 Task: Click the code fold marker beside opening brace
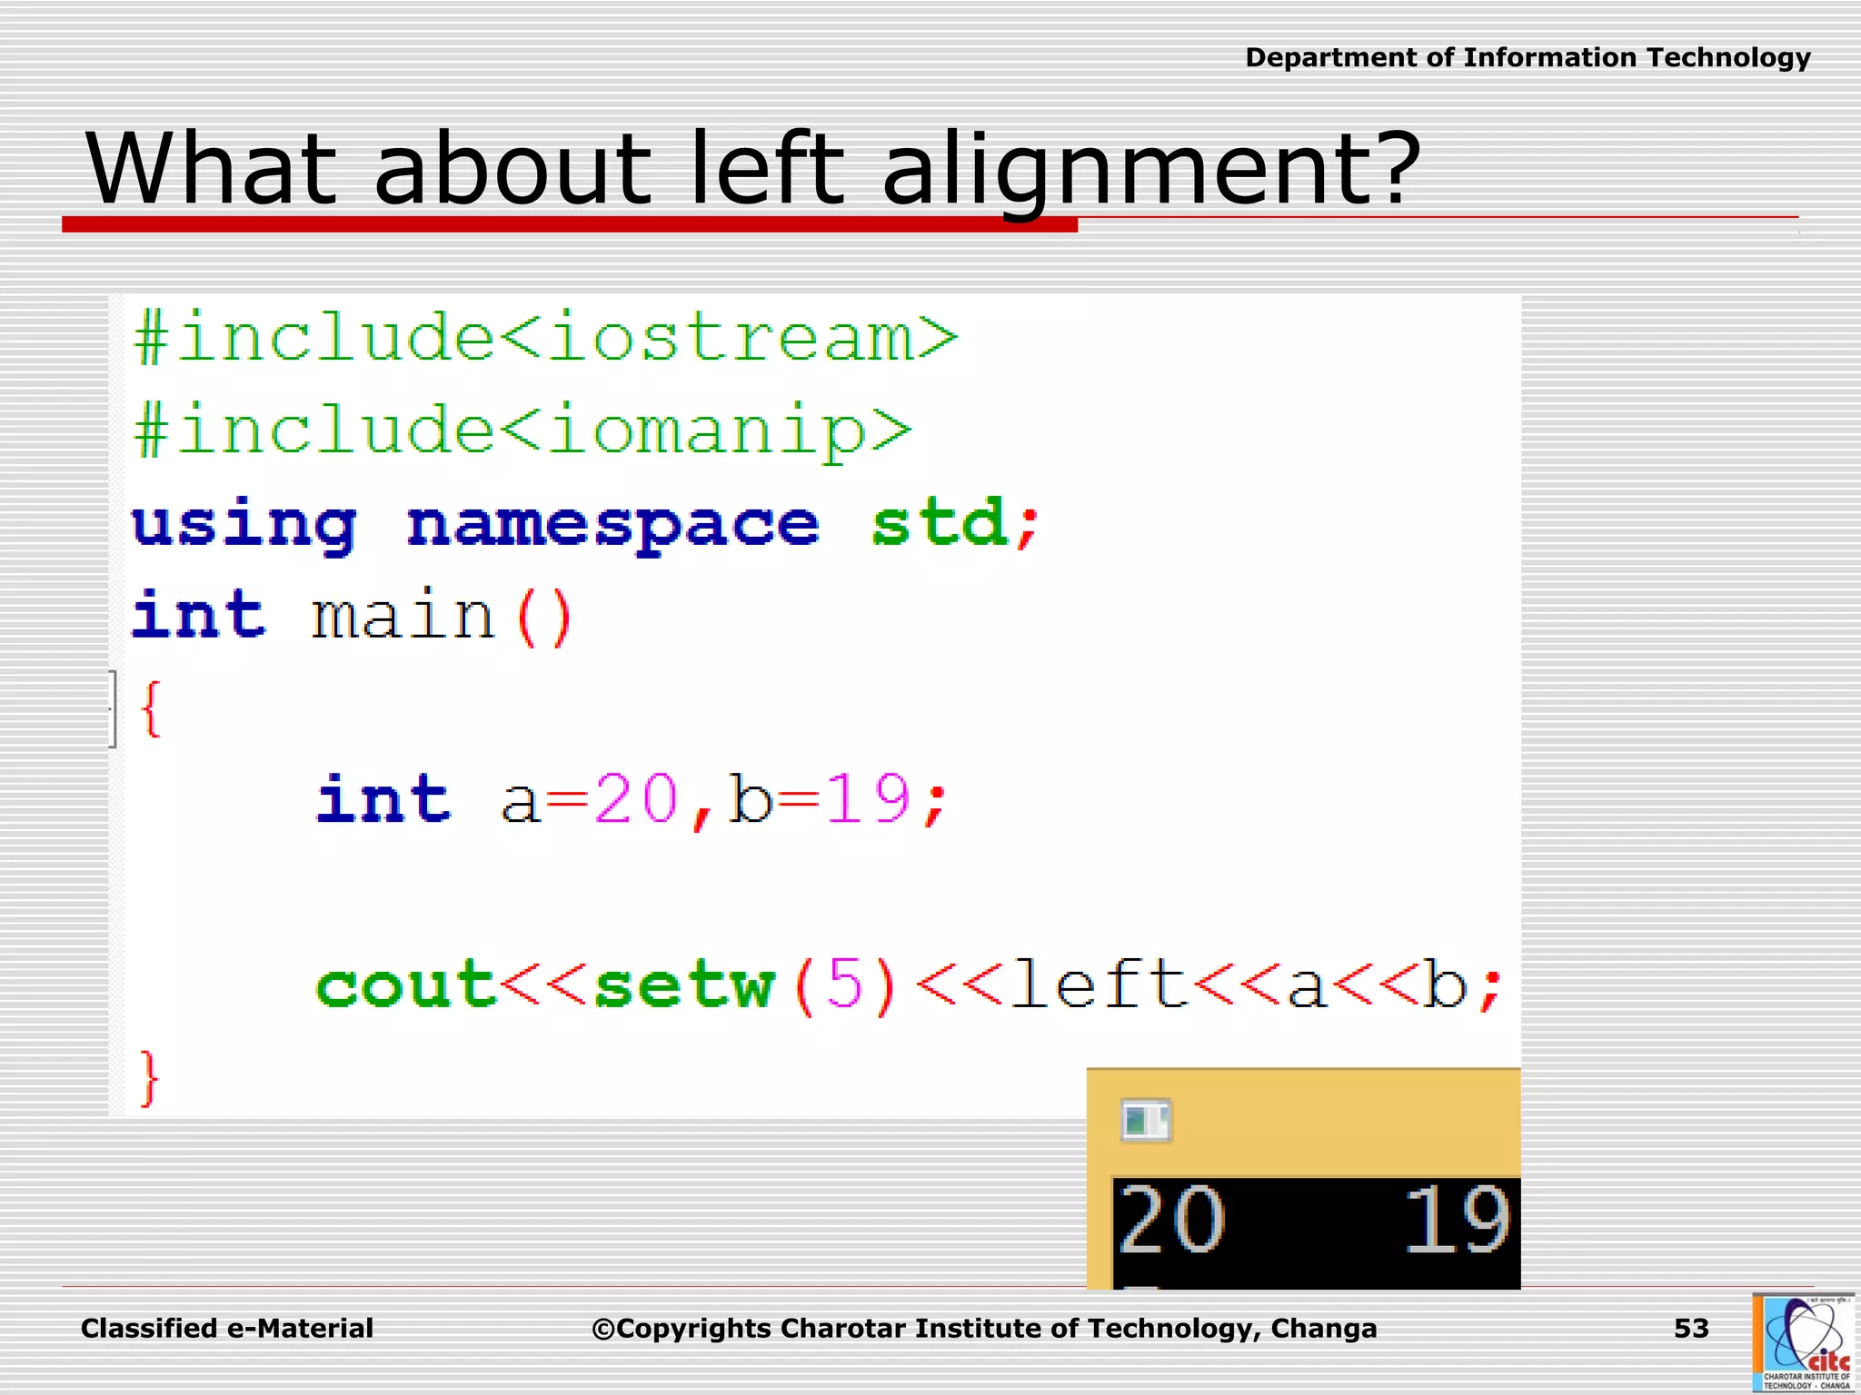(114, 708)
